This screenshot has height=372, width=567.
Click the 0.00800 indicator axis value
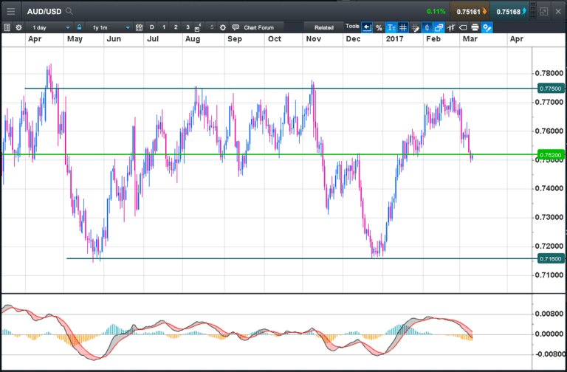click(549, 314)
